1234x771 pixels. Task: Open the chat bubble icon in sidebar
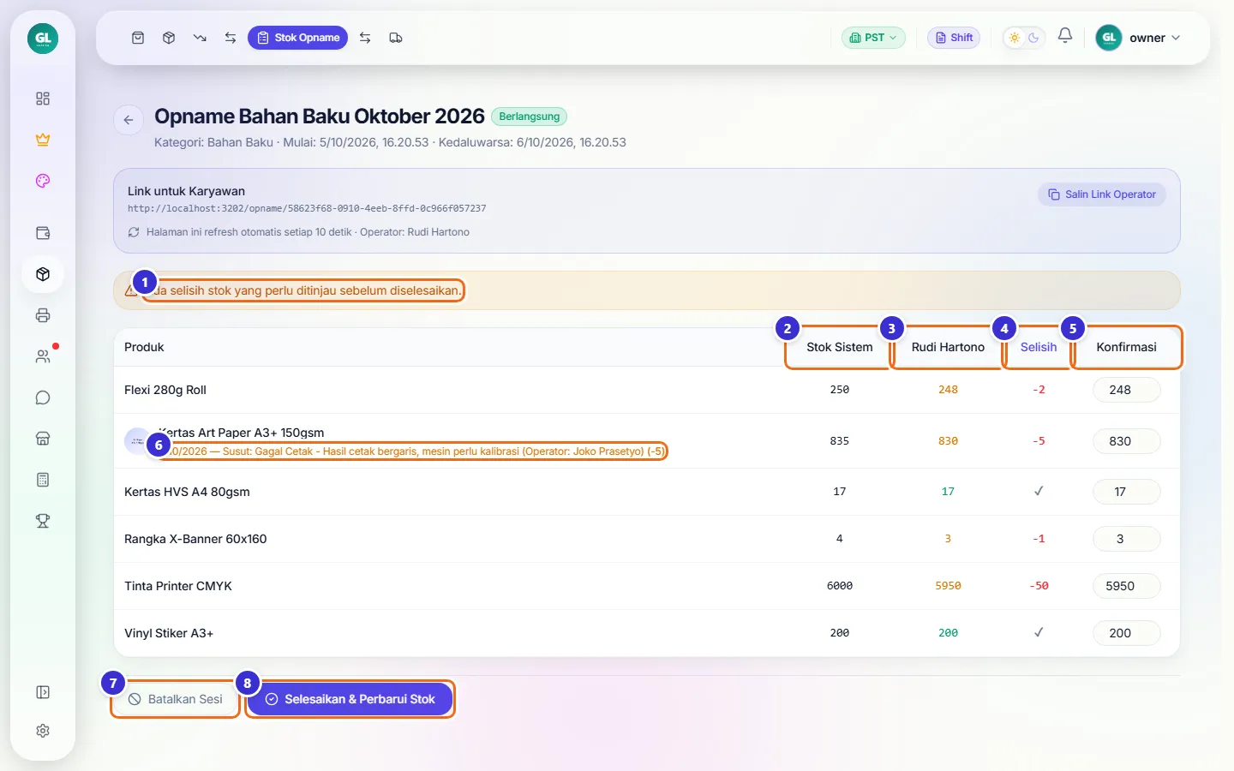[43, 397]
